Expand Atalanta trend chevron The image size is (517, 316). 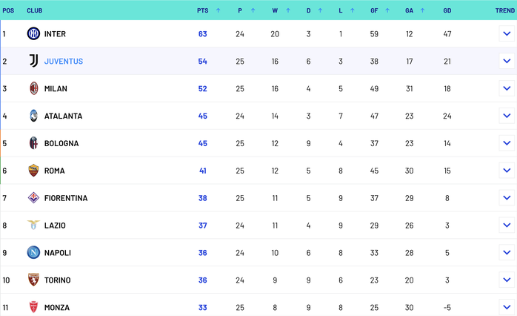pyautogui.click(x=507, y=116)
